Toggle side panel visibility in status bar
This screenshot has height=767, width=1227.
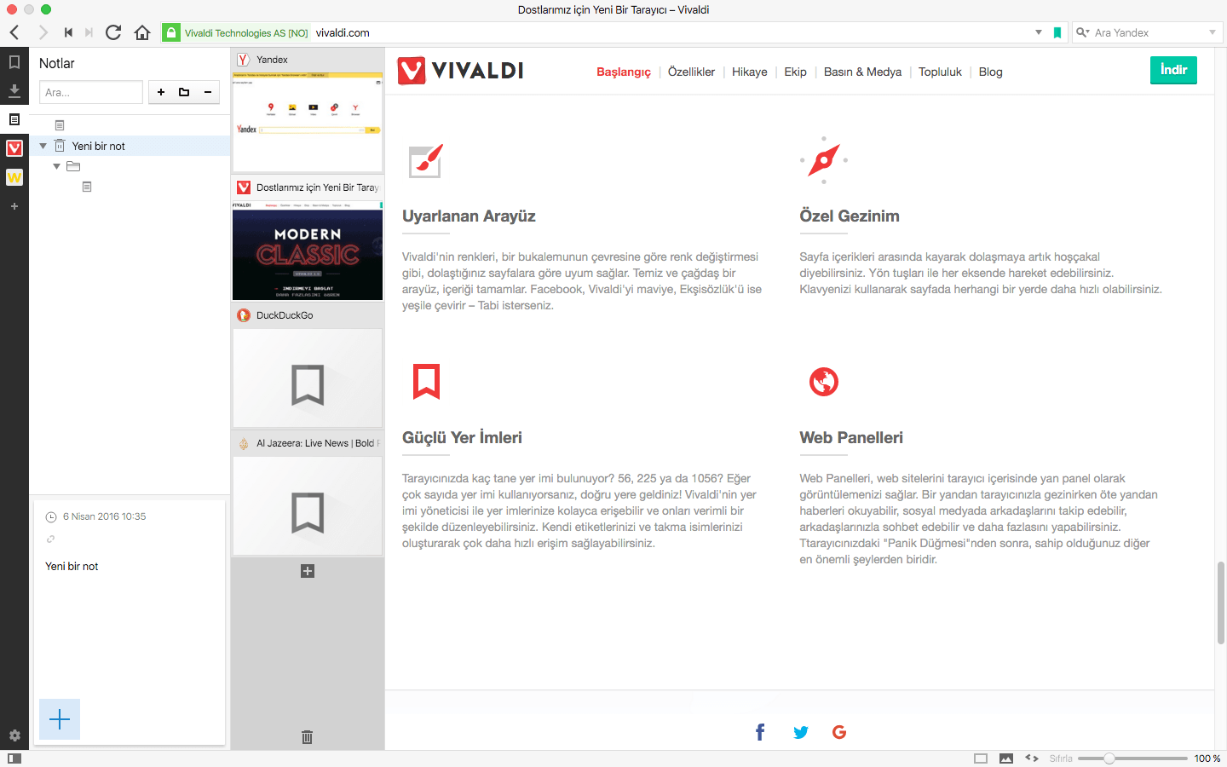[14, 758]
